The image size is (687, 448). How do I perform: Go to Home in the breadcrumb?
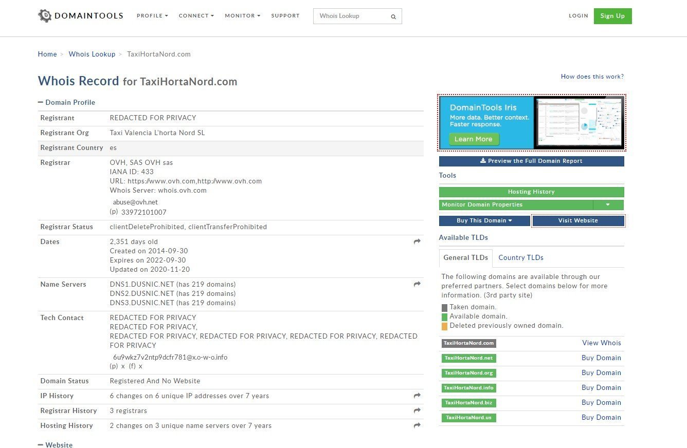[47, 54]
